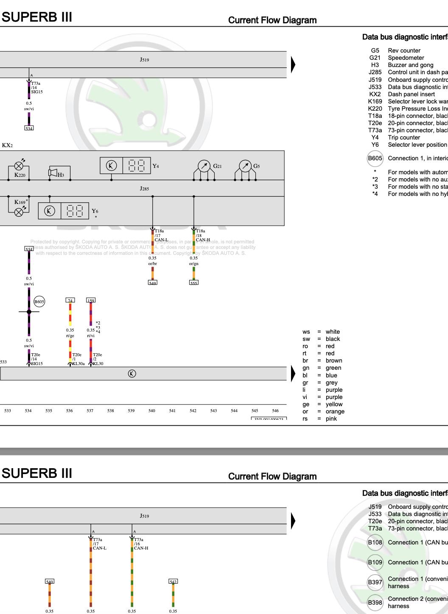Image resolution: width=448 pixels, height=614 pixels.
Task: Click the G5 rev counter gauge symbol
Action: [x=245, y=166]
